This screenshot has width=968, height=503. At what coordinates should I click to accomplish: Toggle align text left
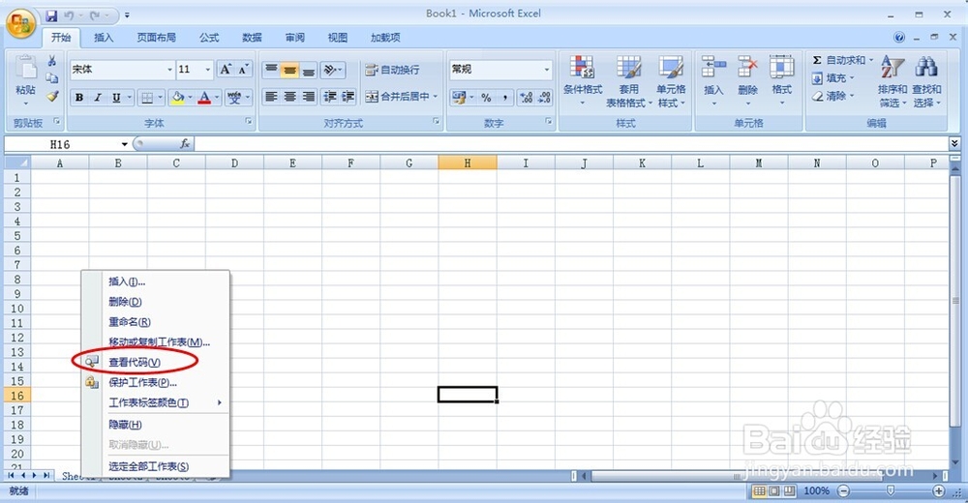[x=271, y=97]
